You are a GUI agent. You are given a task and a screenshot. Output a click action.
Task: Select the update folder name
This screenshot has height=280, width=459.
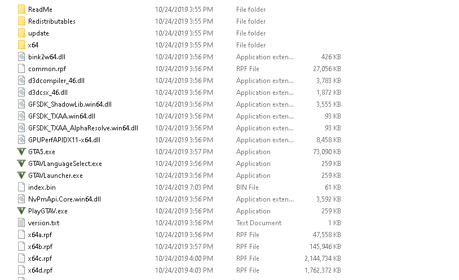pyautogui.click(x=38, y=33)
